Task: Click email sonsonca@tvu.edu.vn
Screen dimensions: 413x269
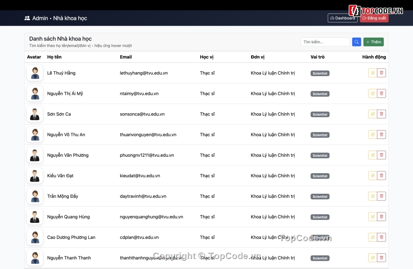Action: click(142, 114)
